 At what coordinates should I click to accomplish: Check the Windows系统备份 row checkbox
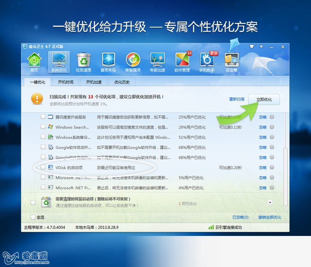pyautogui.click(x=43, y=137)
